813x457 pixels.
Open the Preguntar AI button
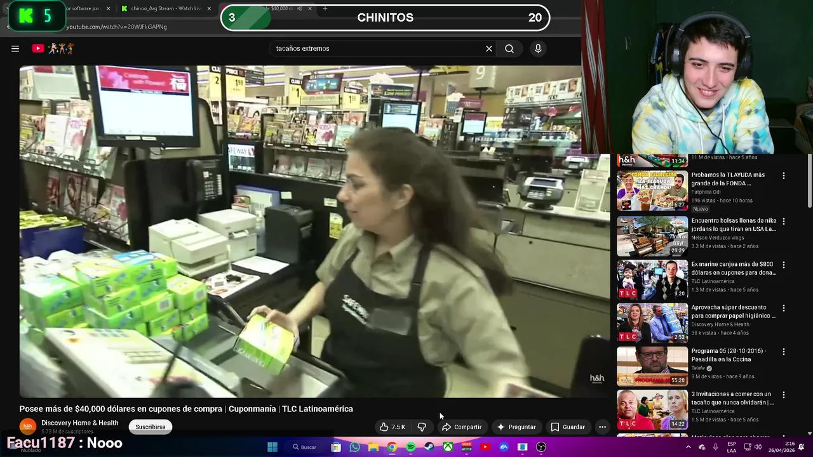tap(516, 427)
